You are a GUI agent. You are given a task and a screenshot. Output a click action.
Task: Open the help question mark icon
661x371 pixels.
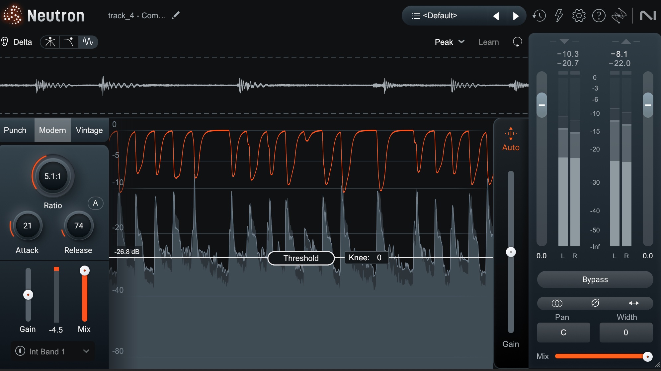point(599,16)
